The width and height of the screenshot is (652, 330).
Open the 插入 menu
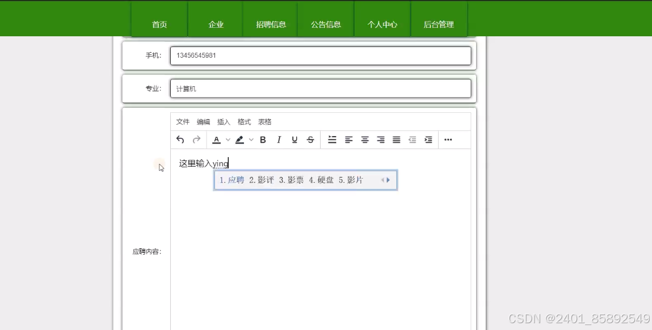coord(224,122)
